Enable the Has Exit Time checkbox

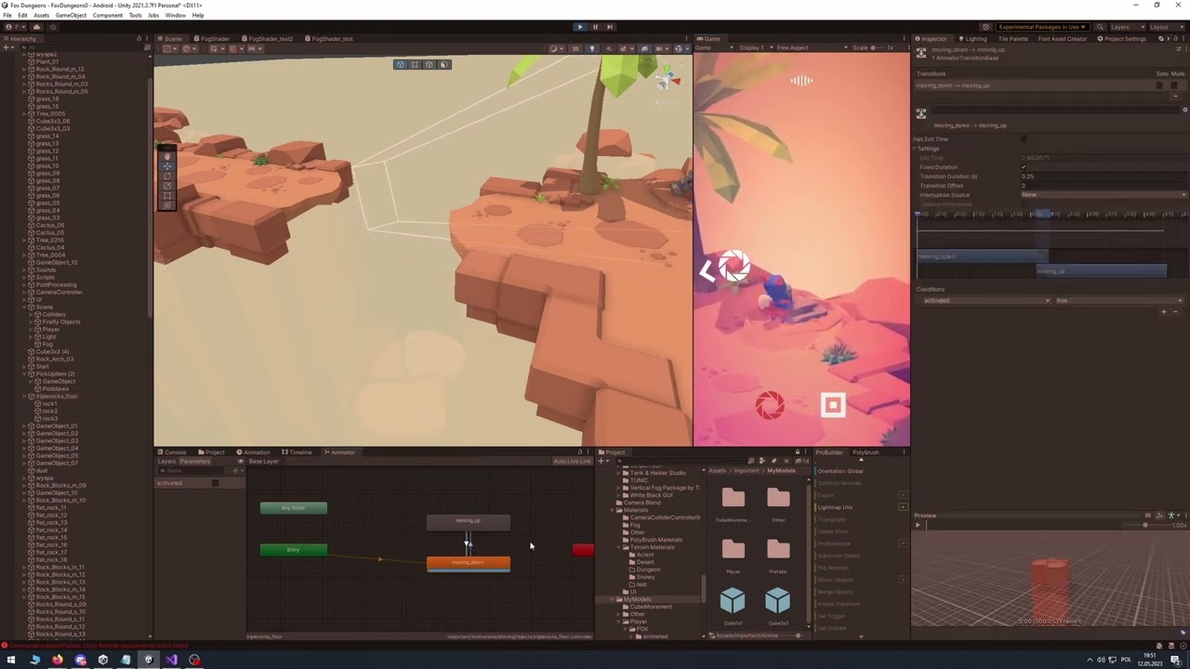coord(1024,138)
